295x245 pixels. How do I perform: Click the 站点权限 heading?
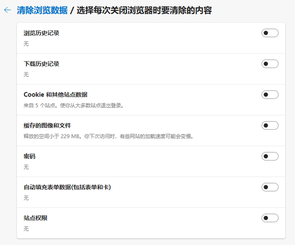(35, 218)
